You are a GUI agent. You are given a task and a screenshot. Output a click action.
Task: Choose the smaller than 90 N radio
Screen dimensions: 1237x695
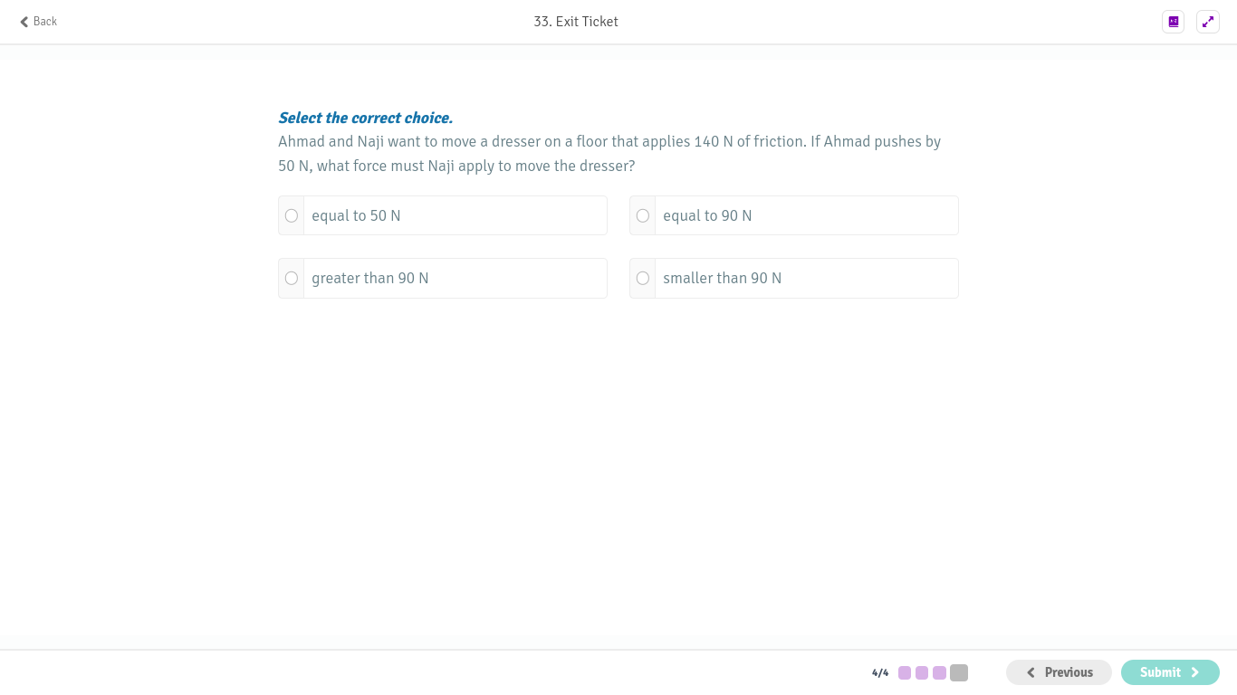coord(643,278)
